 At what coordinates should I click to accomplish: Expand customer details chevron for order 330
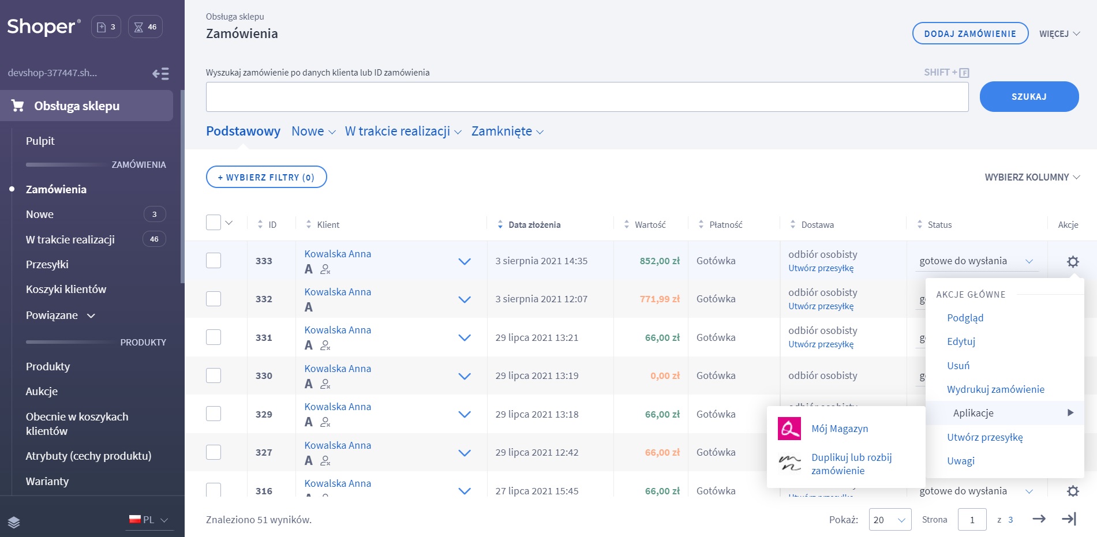click(465, 376)
